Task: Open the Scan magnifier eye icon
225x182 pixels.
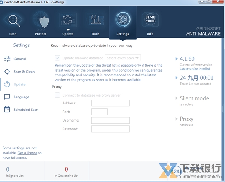Action: (13, 20)
